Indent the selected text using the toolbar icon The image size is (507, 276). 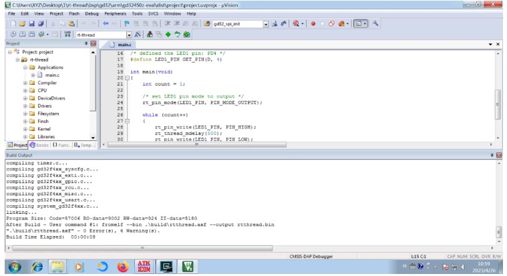coord(168,23)
